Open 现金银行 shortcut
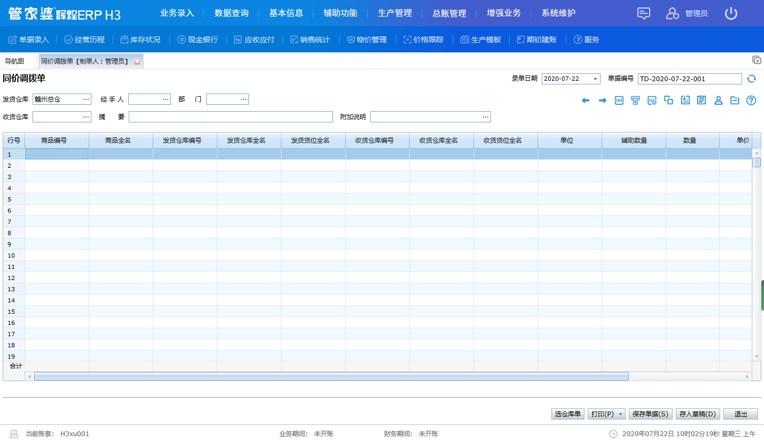 198,40
